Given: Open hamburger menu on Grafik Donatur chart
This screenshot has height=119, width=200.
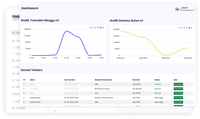Looking at the screenshot, I should (191, 28).
